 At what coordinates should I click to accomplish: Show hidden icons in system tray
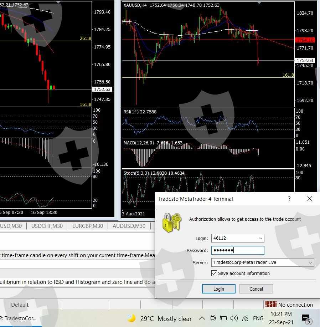point(202,318)
